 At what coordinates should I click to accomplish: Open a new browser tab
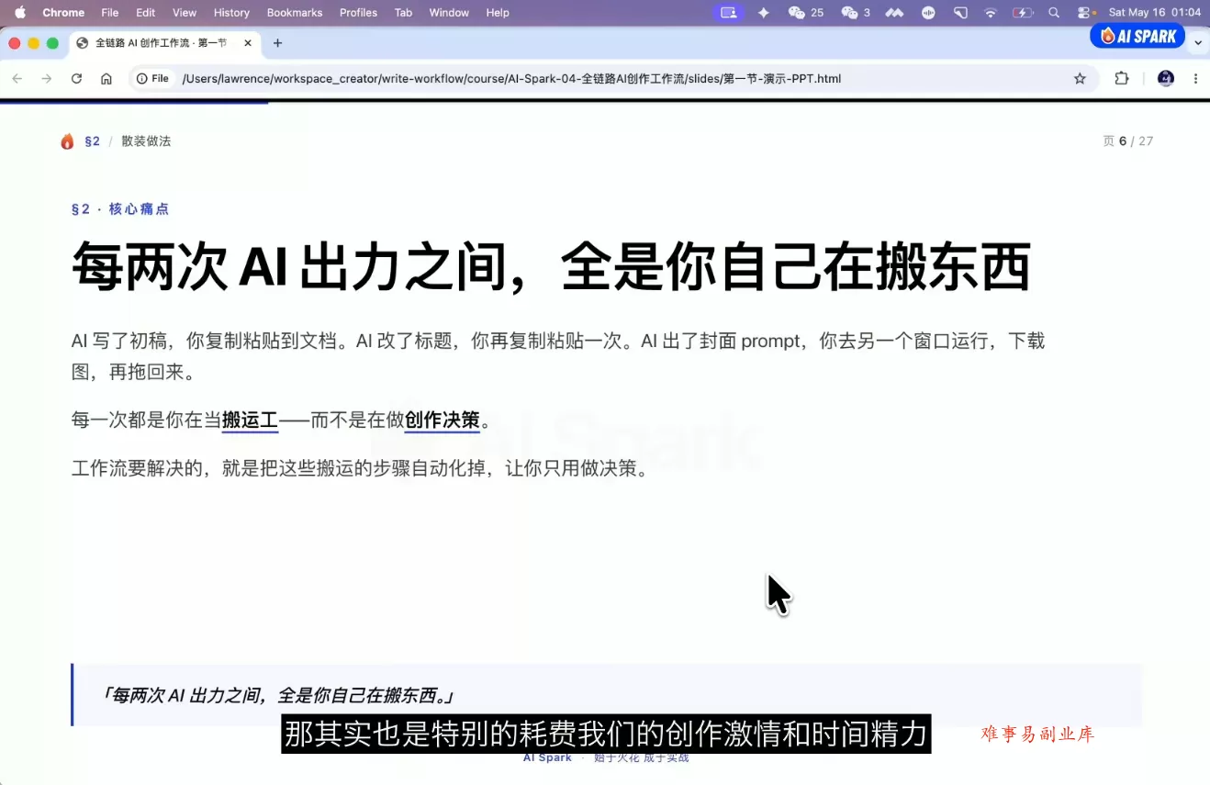tap(277, 43)
